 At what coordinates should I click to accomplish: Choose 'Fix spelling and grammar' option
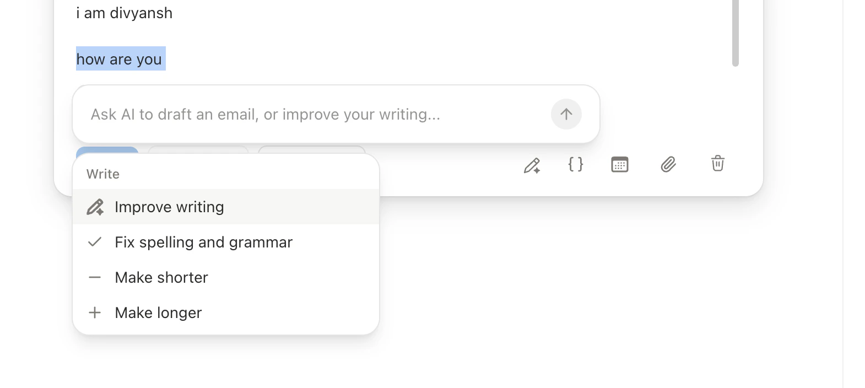click(x=203, y=242)
